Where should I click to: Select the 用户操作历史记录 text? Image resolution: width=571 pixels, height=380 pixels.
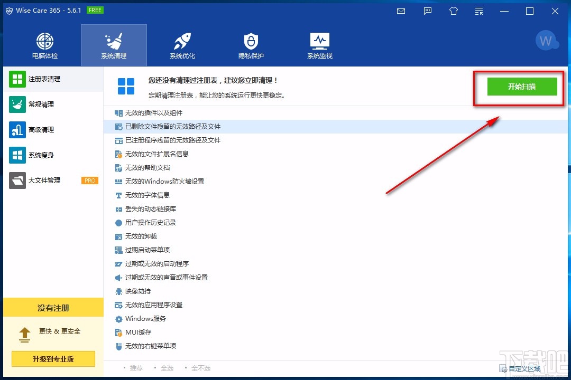pos(150,222)
